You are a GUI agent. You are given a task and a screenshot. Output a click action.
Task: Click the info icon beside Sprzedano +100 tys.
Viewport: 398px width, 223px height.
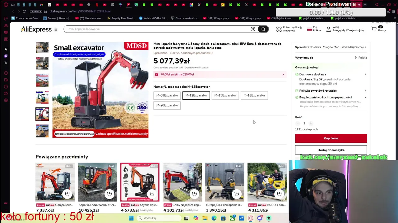(212, 53)
